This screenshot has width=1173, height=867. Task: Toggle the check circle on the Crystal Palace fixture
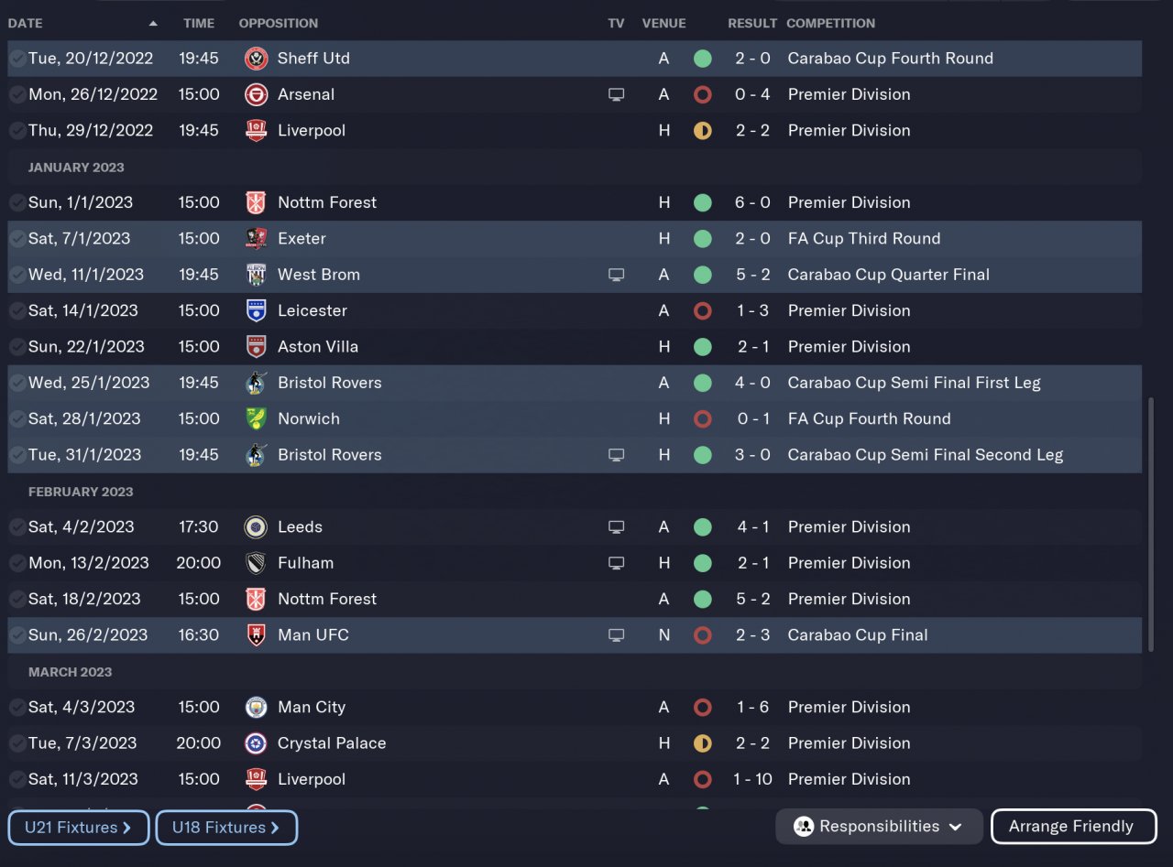click(17, 743)
